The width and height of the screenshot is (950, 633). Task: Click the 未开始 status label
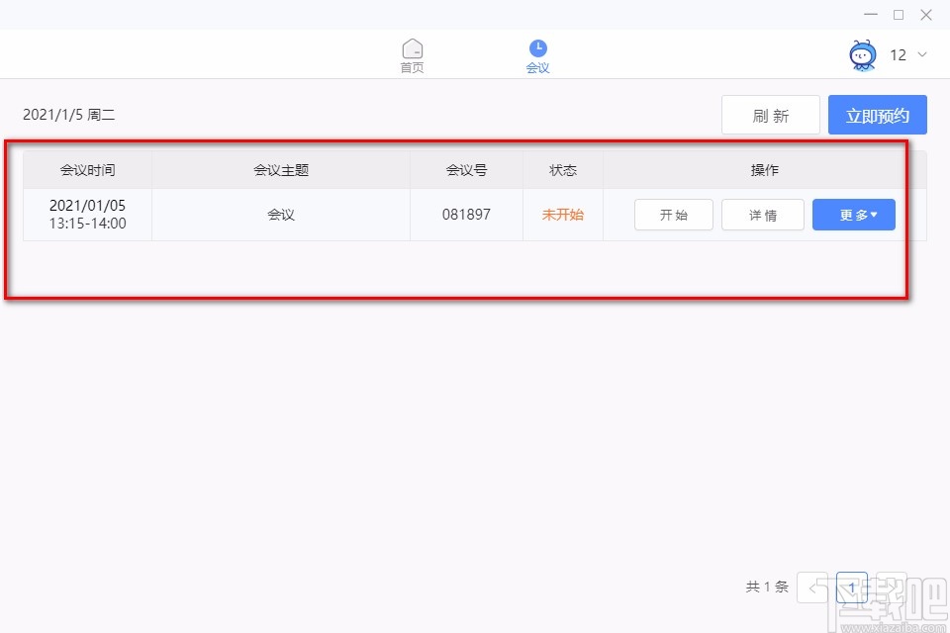(562, 215)
